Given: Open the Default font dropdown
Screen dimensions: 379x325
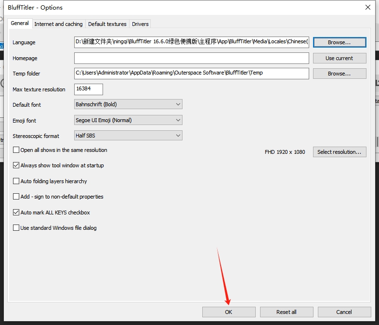Looking at the screenshot, I should 128,104.
